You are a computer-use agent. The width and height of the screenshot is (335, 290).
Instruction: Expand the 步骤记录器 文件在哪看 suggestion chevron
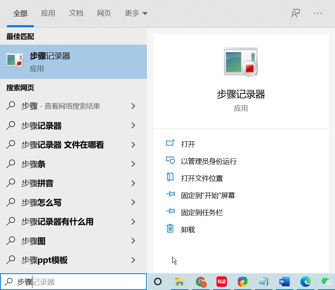coord(133,145)
